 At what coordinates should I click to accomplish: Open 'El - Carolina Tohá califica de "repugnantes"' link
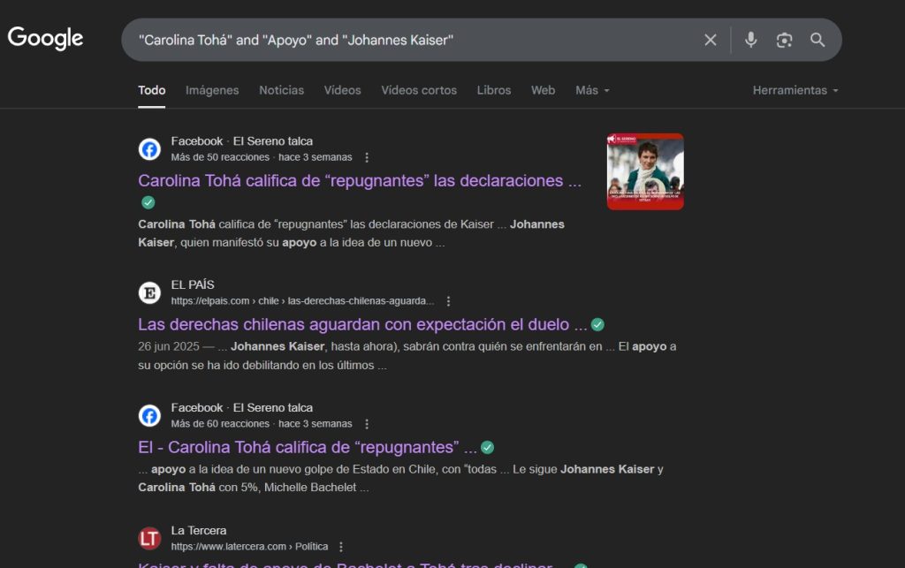click(x=307, y=448)
